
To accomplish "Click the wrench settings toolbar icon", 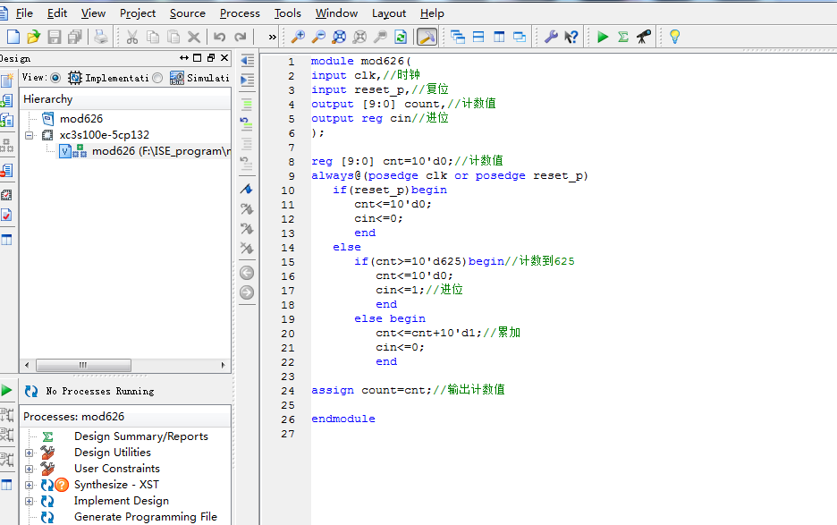I will [551, 37].
